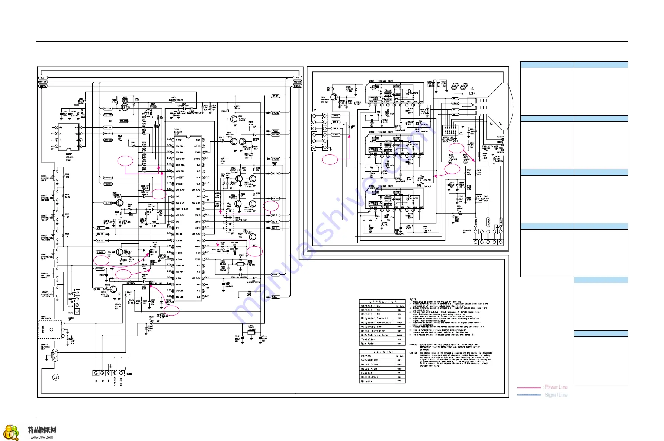
Task: Click the "S-MUTE1" tag on the right
Action: click(275, 159)
